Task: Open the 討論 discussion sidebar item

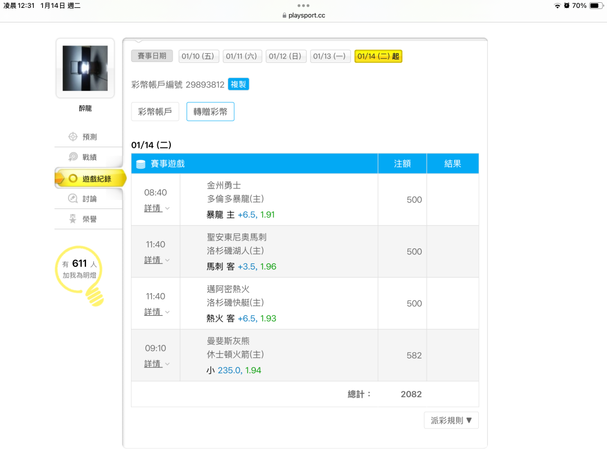Action: [x=89, y=199]
